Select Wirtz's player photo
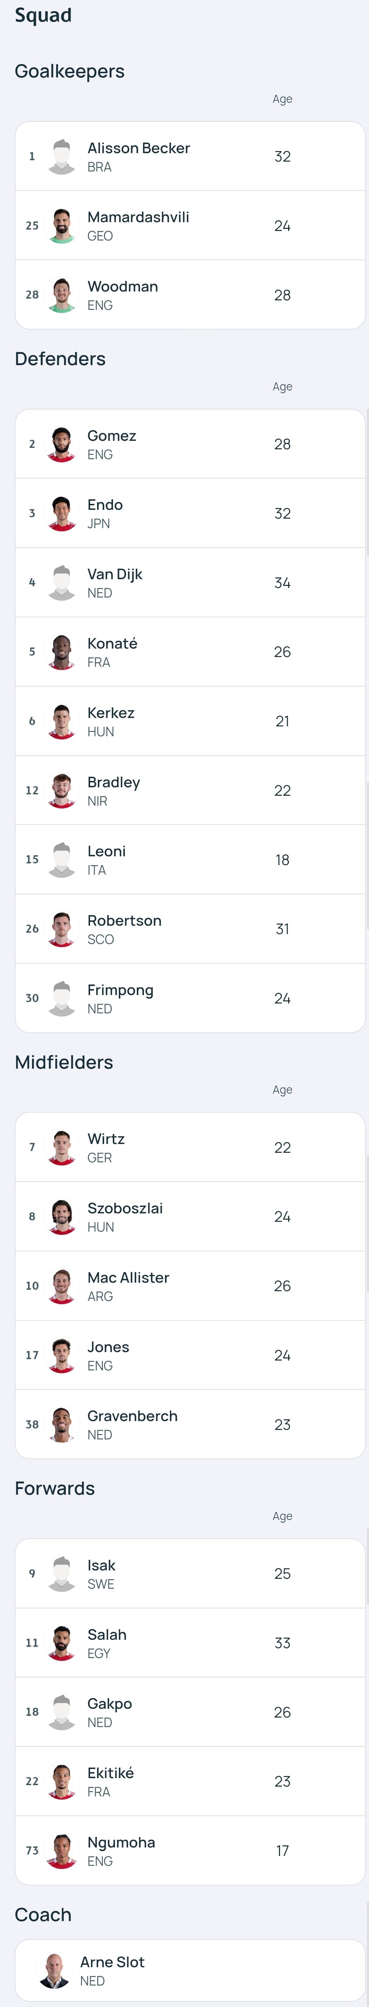 click(62, 1148)
